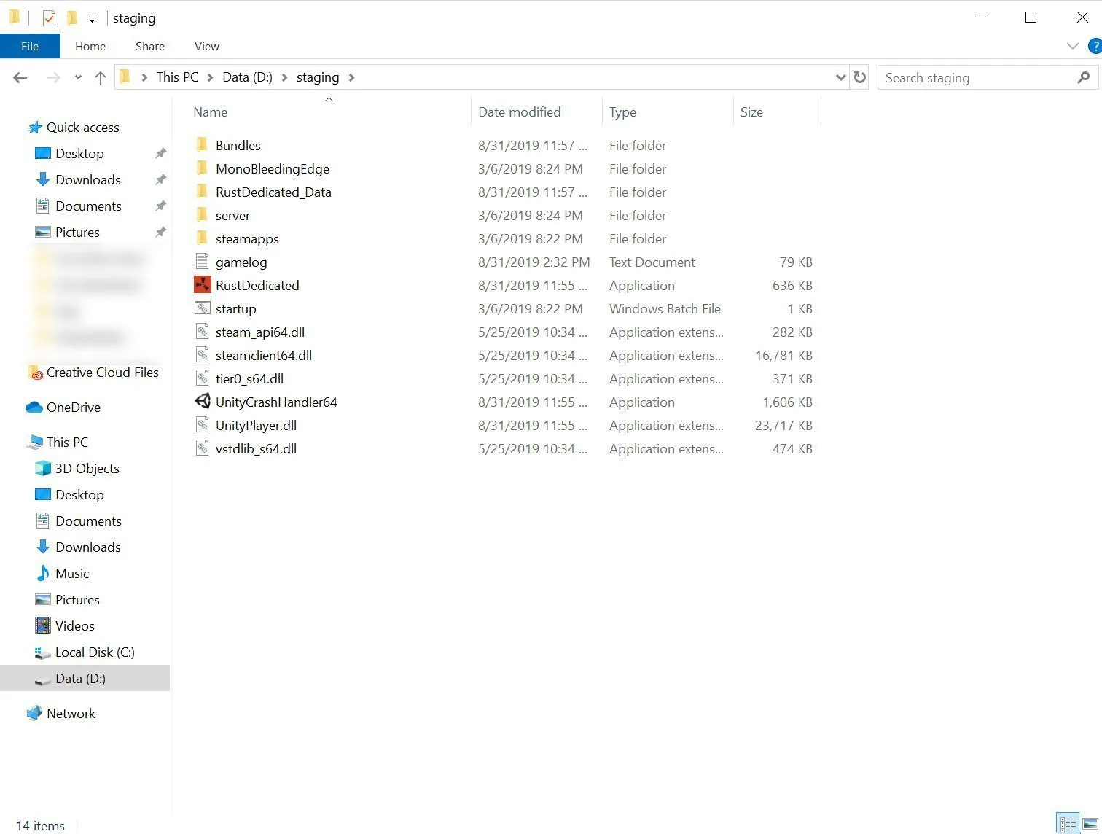The image size is (1102, 834).
Task: Open Customize Quick Access Toolbar dropdown
Action: click(92, 19)
